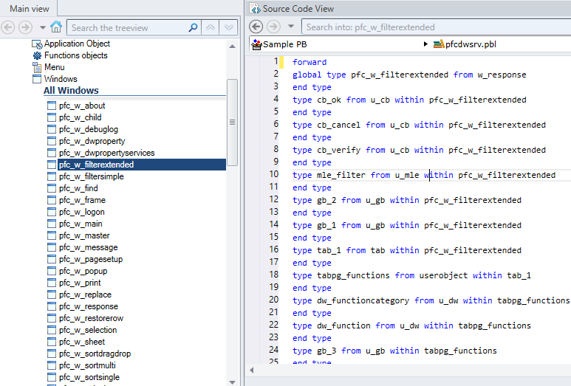
Task: Open Source Code View history dropdown
Action: pyautogui.click(x=291, y=27)
